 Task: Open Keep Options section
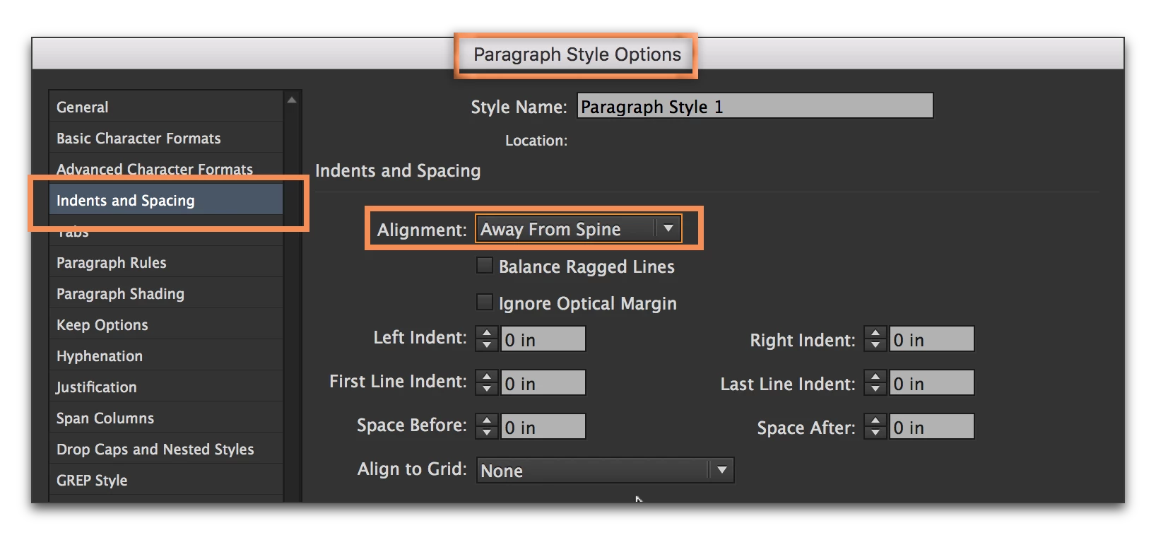102,325
